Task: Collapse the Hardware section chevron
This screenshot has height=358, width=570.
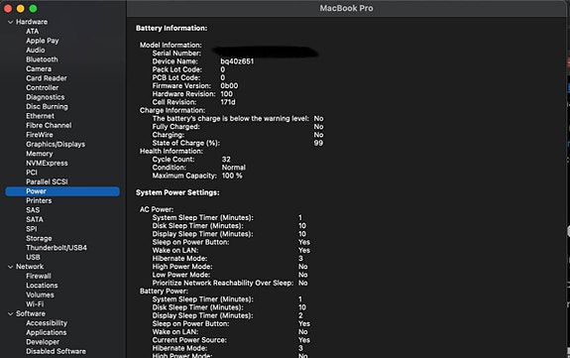Action: tap(10, 22)
